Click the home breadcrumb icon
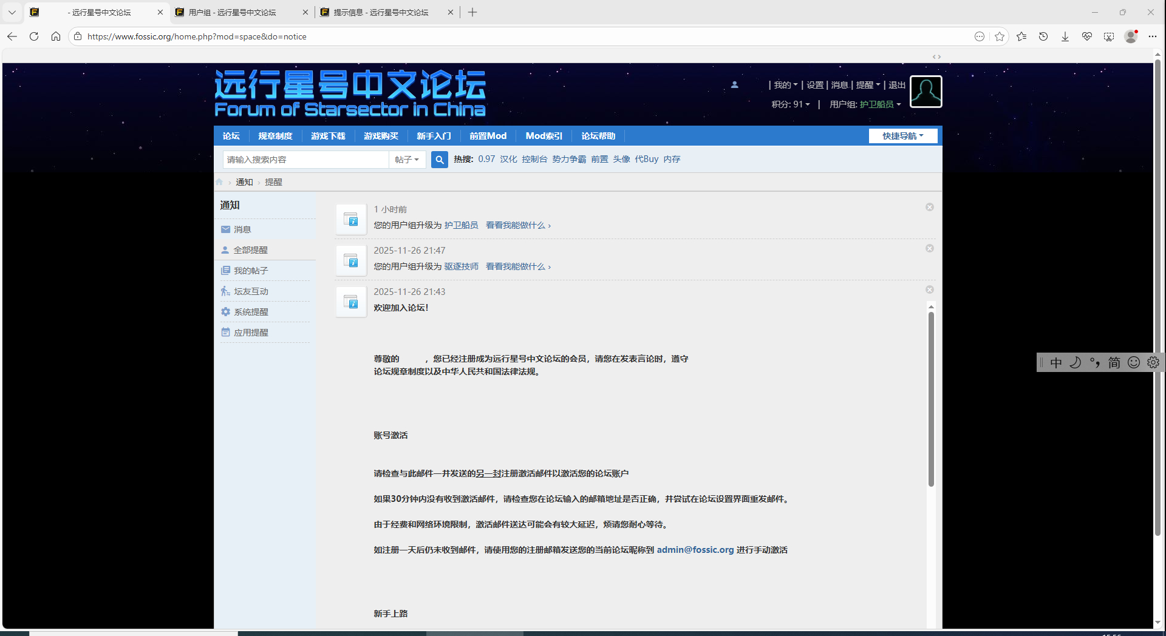The width and height of the screenshot is (1166, 636). [219, 181]
